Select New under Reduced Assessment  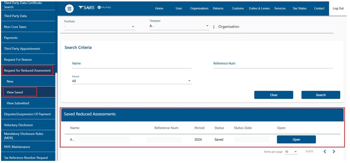[28, 81]
